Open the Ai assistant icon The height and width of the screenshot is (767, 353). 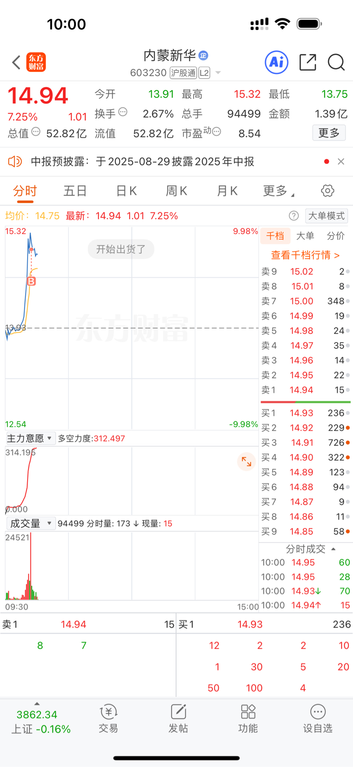pyautogui.click(x=277, y=62)
